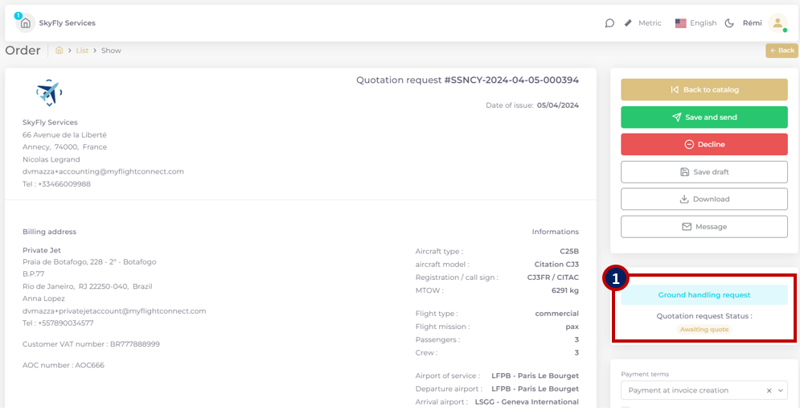This screenshot has height=411, width=800.
Task: Click the aircraft type value C25B
Action: coord(569,251)
